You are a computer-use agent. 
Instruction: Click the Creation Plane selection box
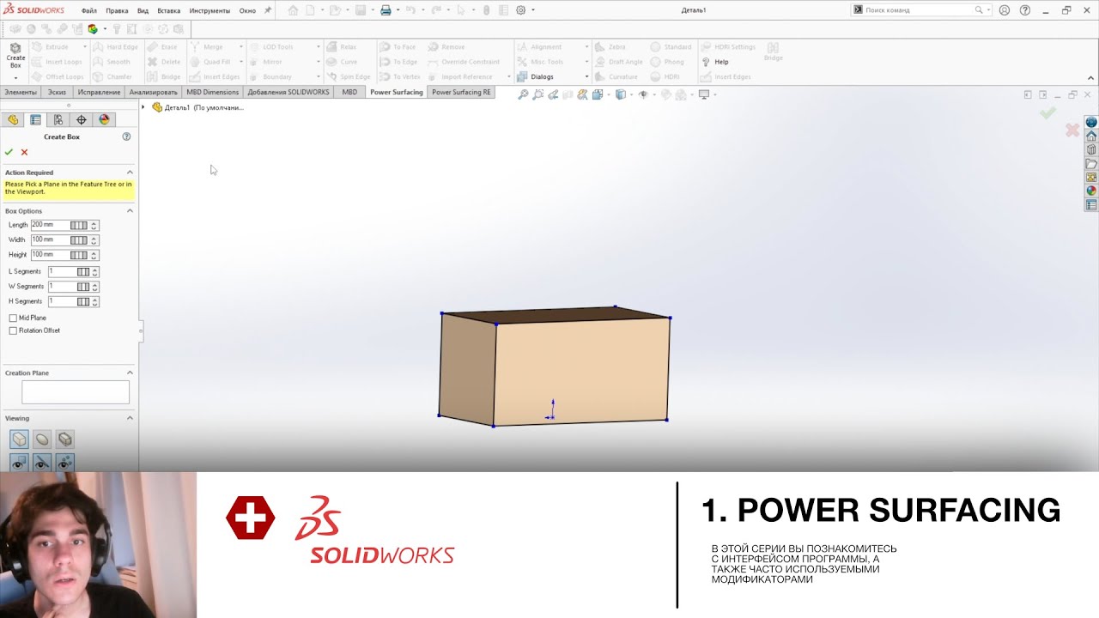(76, 392)
